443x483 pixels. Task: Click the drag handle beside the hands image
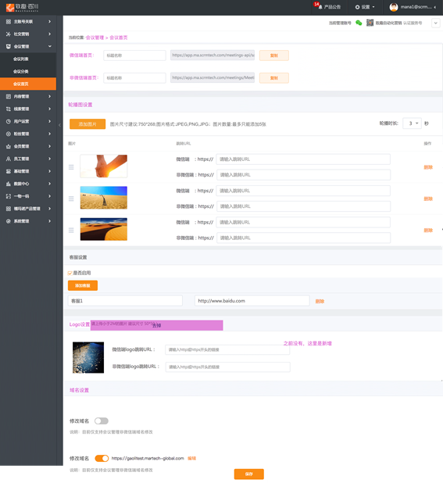(x=71, y=167)
